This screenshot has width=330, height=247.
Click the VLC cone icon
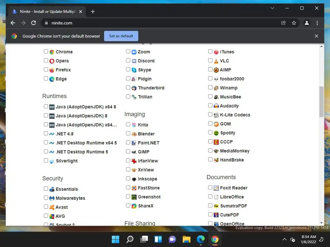[x=216, y=61]
